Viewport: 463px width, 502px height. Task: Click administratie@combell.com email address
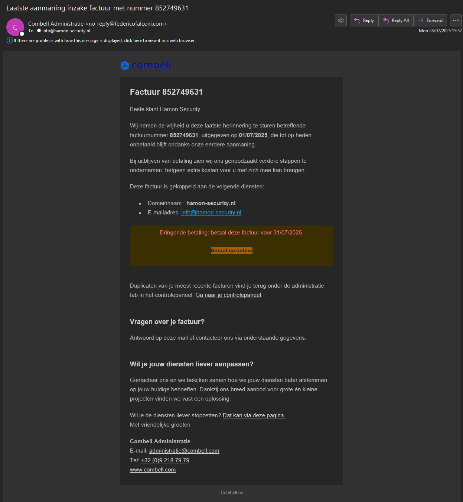pyautogui.click(x=184, y=451)
